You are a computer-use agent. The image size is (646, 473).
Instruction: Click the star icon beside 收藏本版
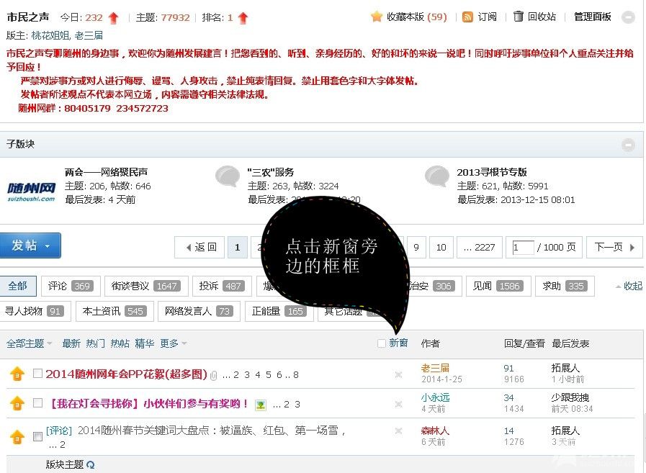pyautogui.click(x=376, y=17)
